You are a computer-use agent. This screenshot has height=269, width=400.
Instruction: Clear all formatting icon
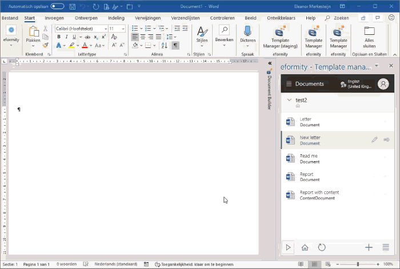pyautogui.click(x=114, y=37)
